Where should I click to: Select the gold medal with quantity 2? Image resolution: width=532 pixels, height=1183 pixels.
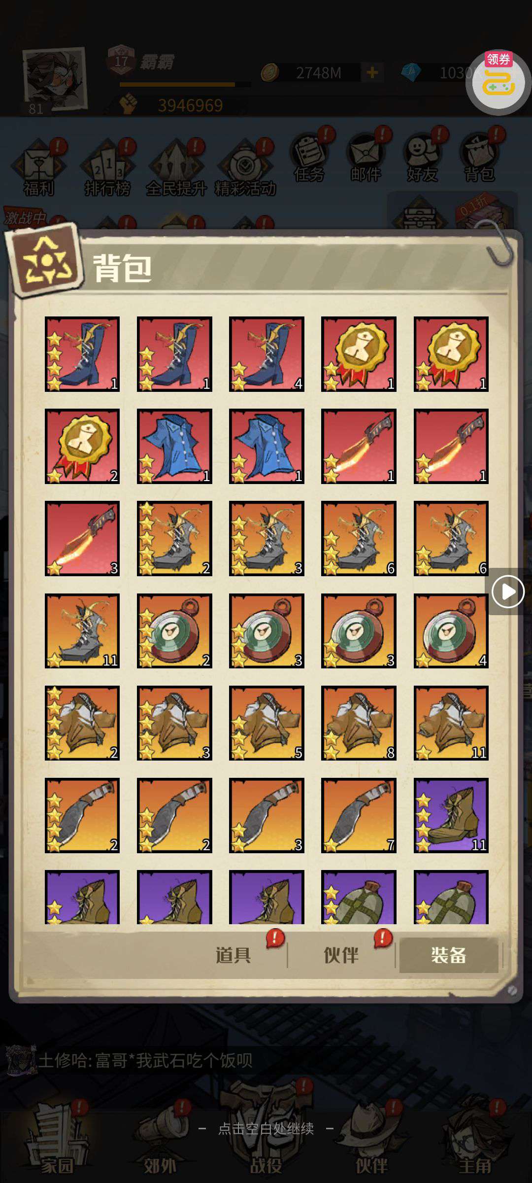[x=82, y=446]
